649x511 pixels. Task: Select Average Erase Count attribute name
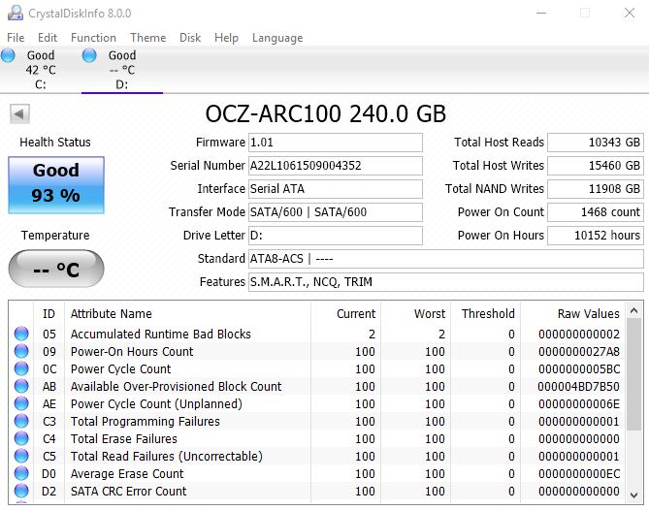(x=127, y=473)
